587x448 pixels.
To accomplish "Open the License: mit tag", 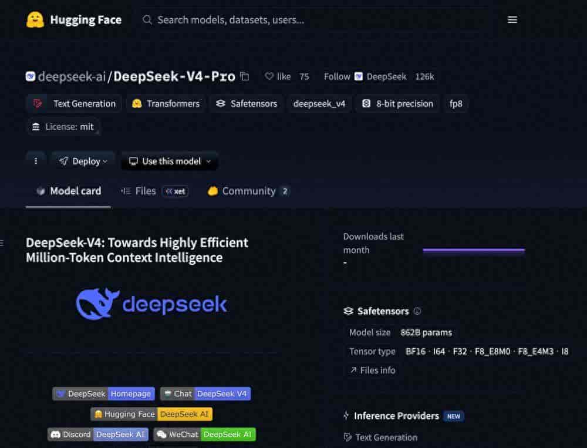I will (x=63, y=127).
